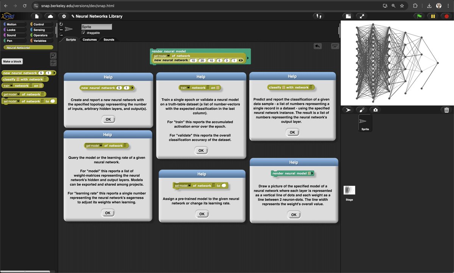Switch to the Sounds tab

109,40
